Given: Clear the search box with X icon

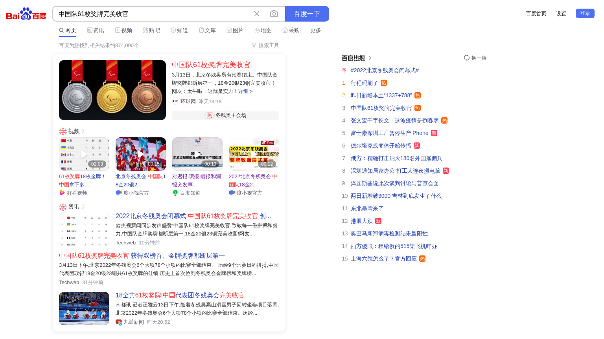Looking at the screenshot, I should pyautogui.click(x=257, y=14).
